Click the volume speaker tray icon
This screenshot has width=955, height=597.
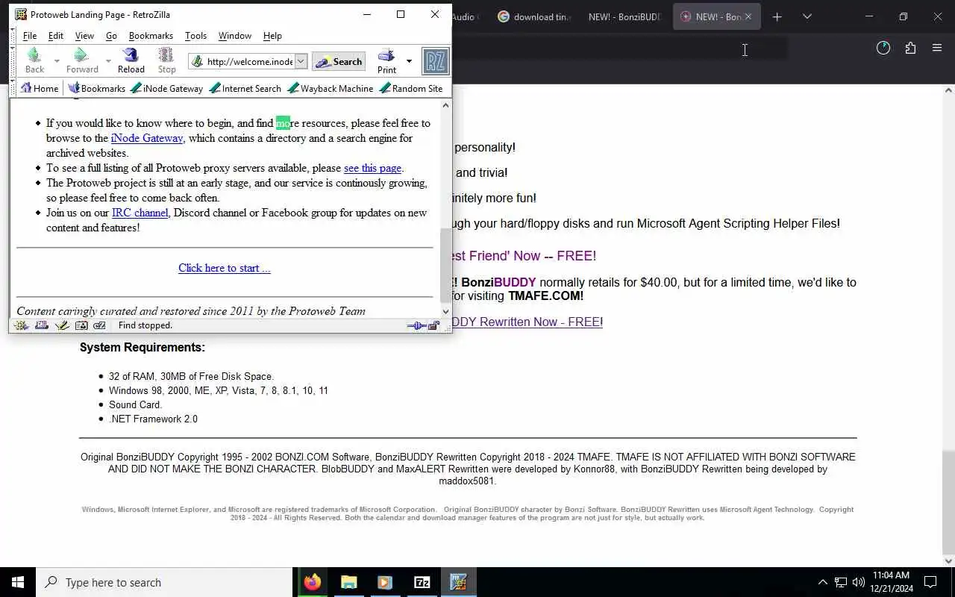point(858,582)
